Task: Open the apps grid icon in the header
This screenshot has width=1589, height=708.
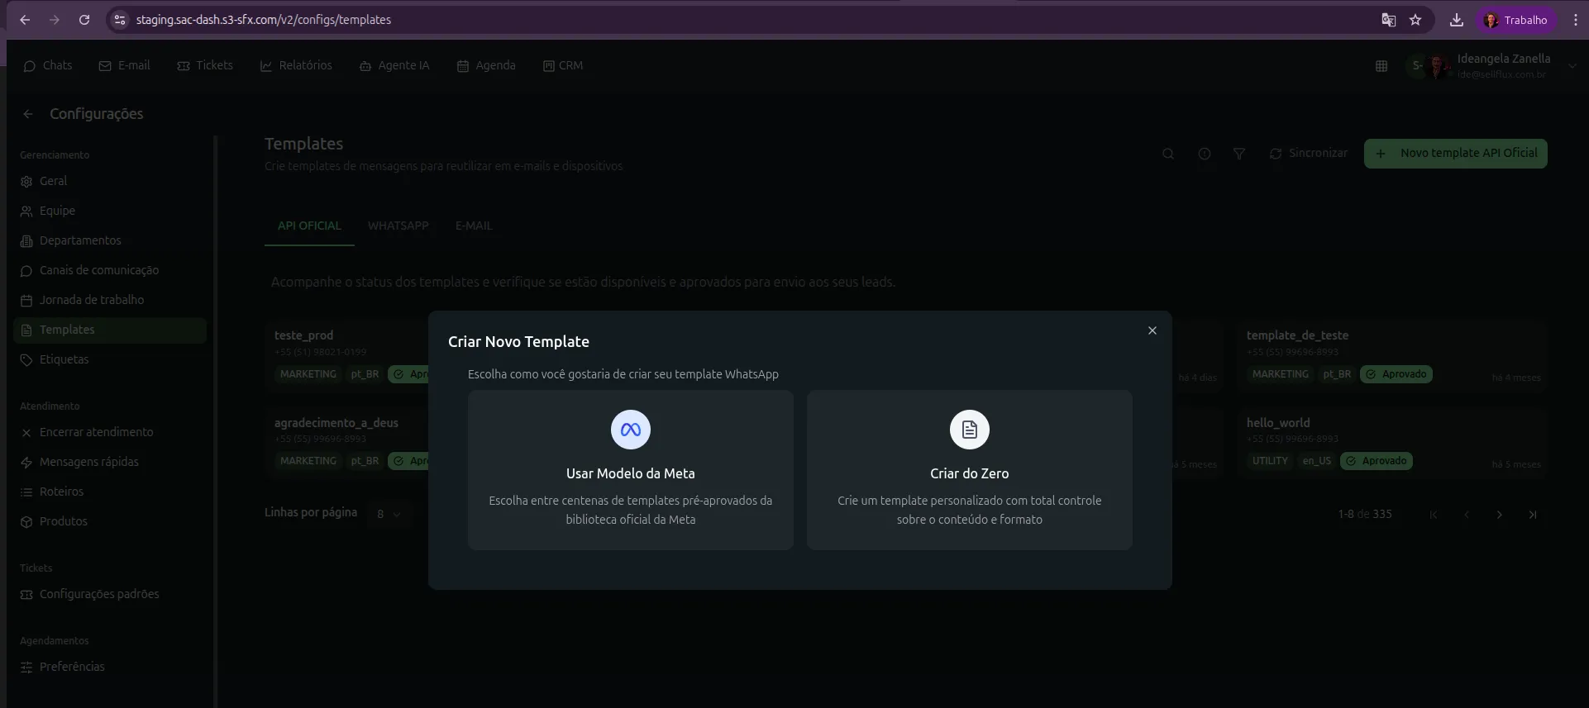Action: click(1381, 66)
